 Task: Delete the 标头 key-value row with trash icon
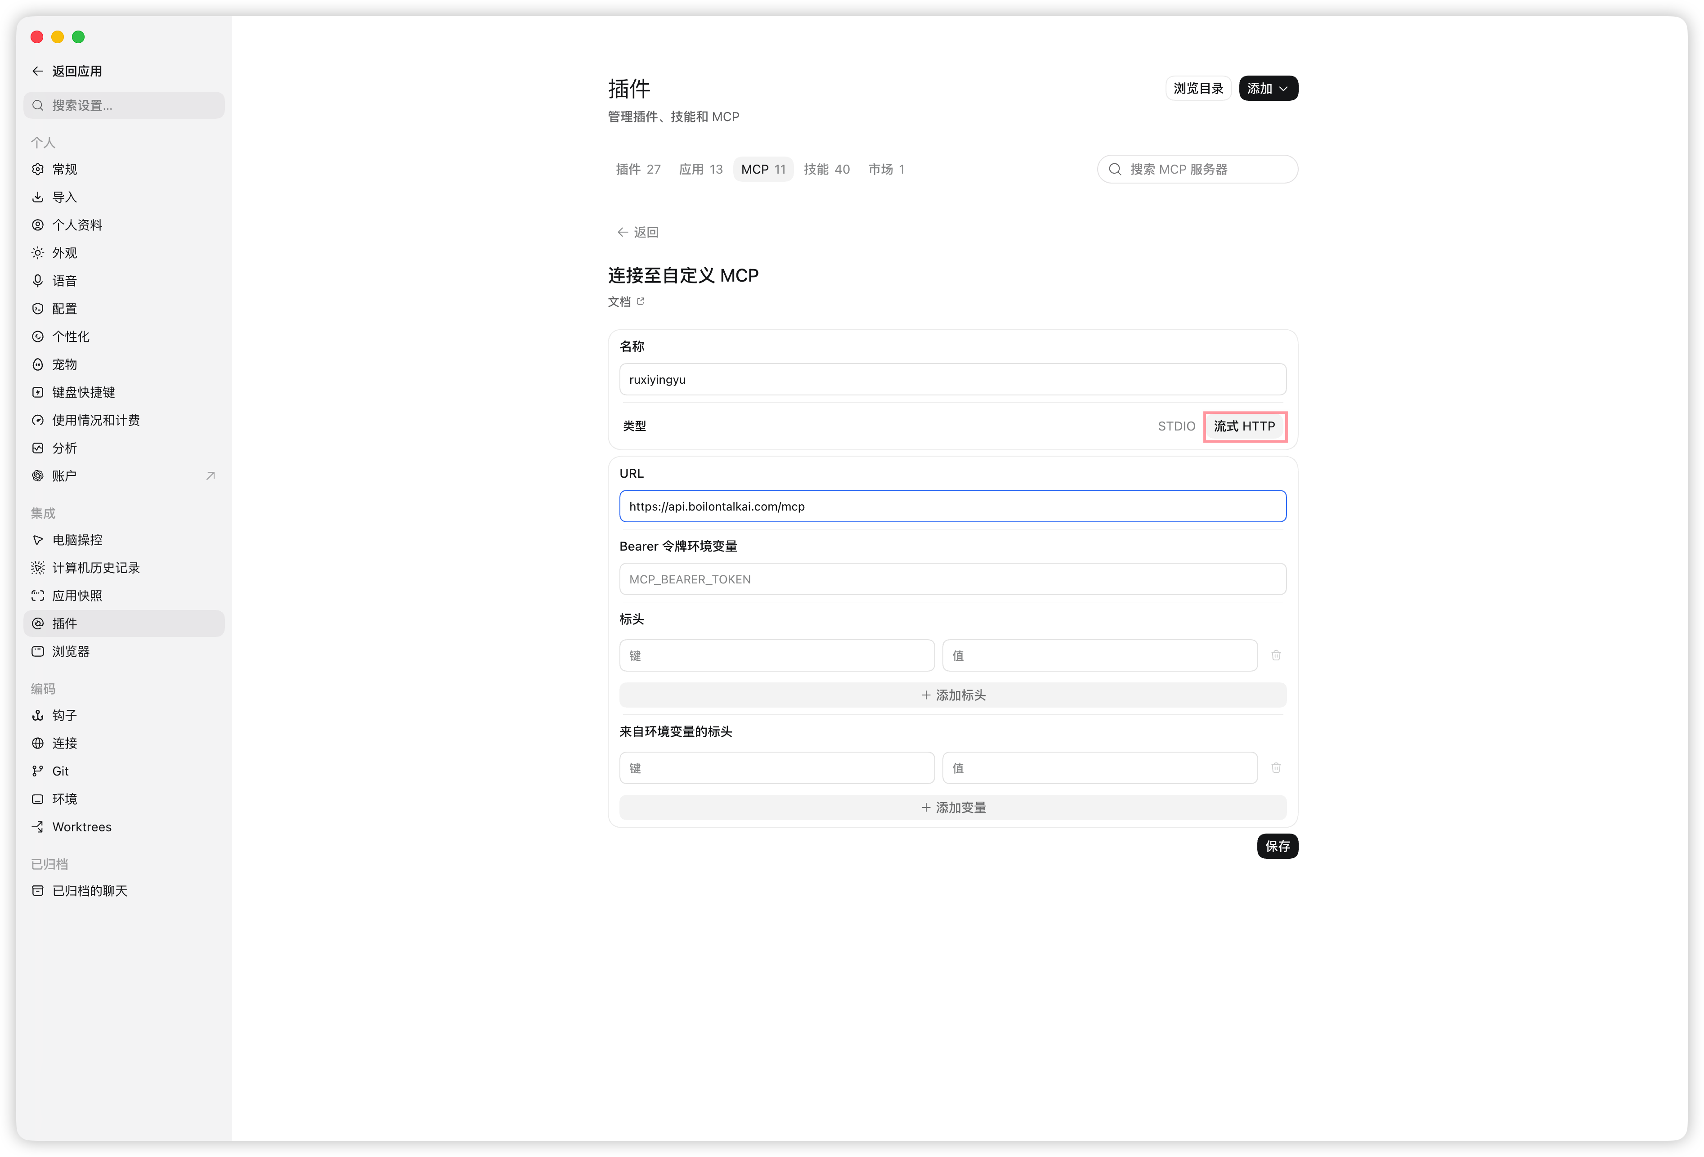click(1276, 655)
